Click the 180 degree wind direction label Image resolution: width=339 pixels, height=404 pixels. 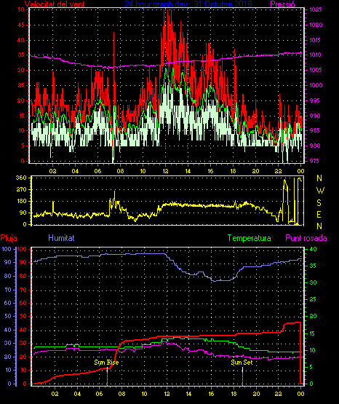21,201
